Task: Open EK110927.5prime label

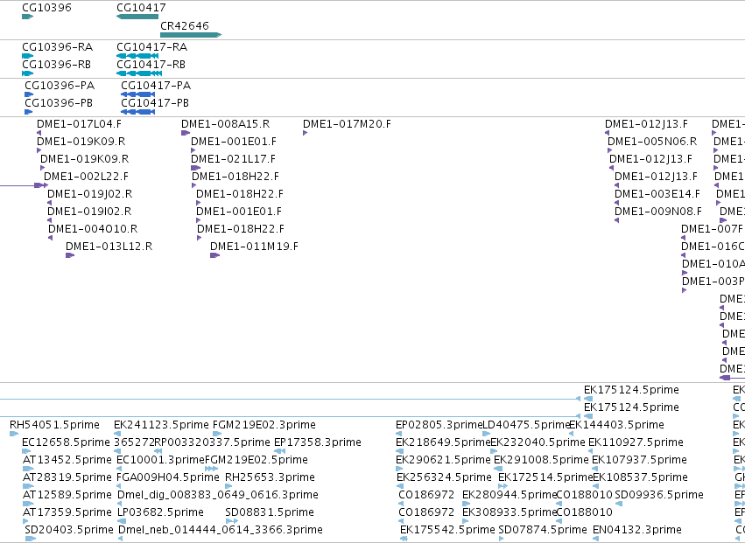Action: tap(636, 442)
